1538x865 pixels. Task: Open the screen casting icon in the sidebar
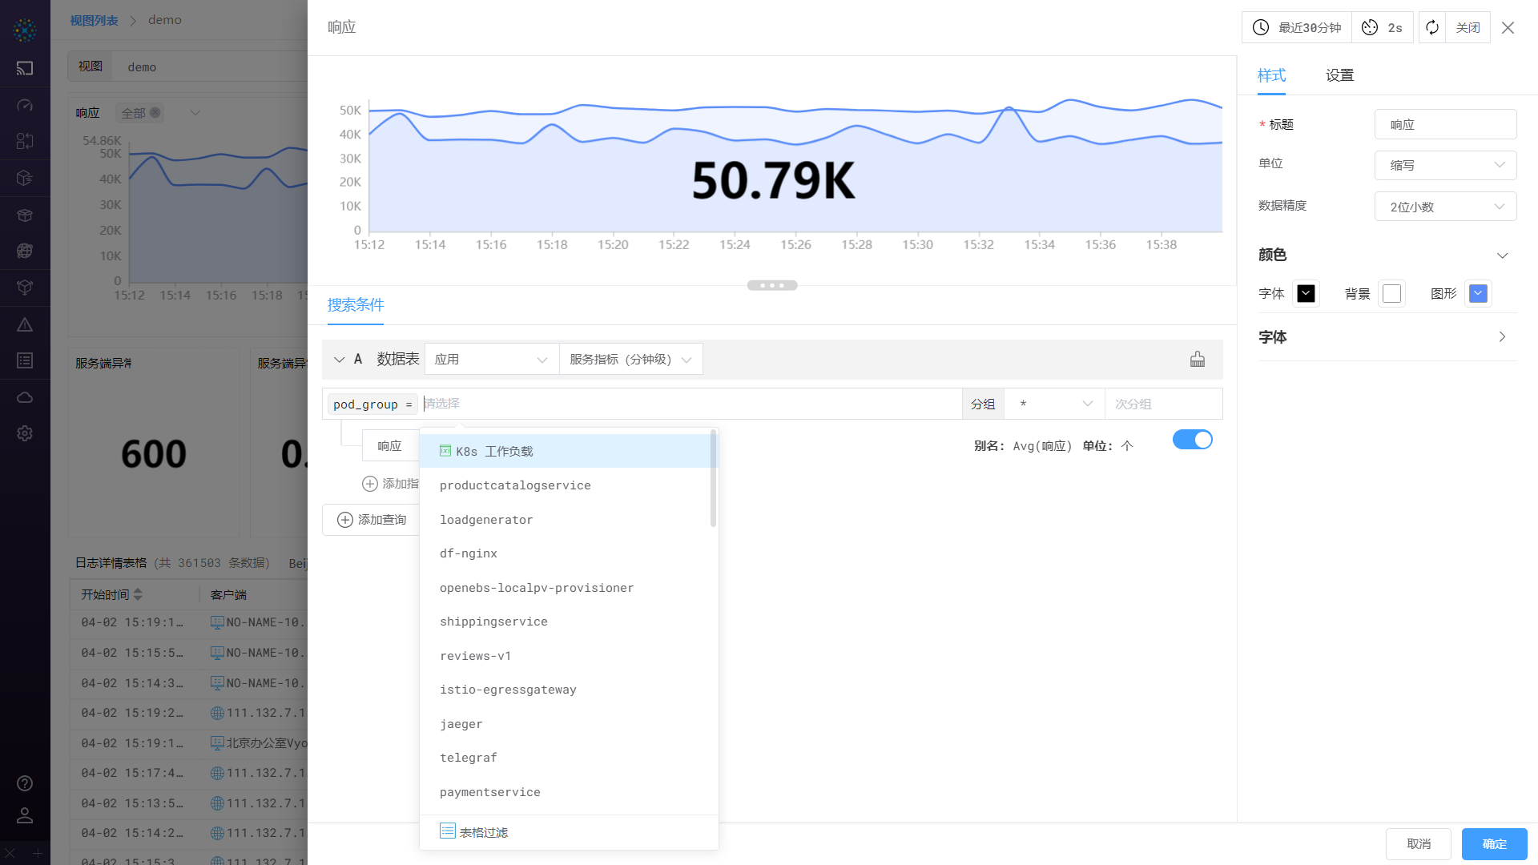(x=25, y=69)
